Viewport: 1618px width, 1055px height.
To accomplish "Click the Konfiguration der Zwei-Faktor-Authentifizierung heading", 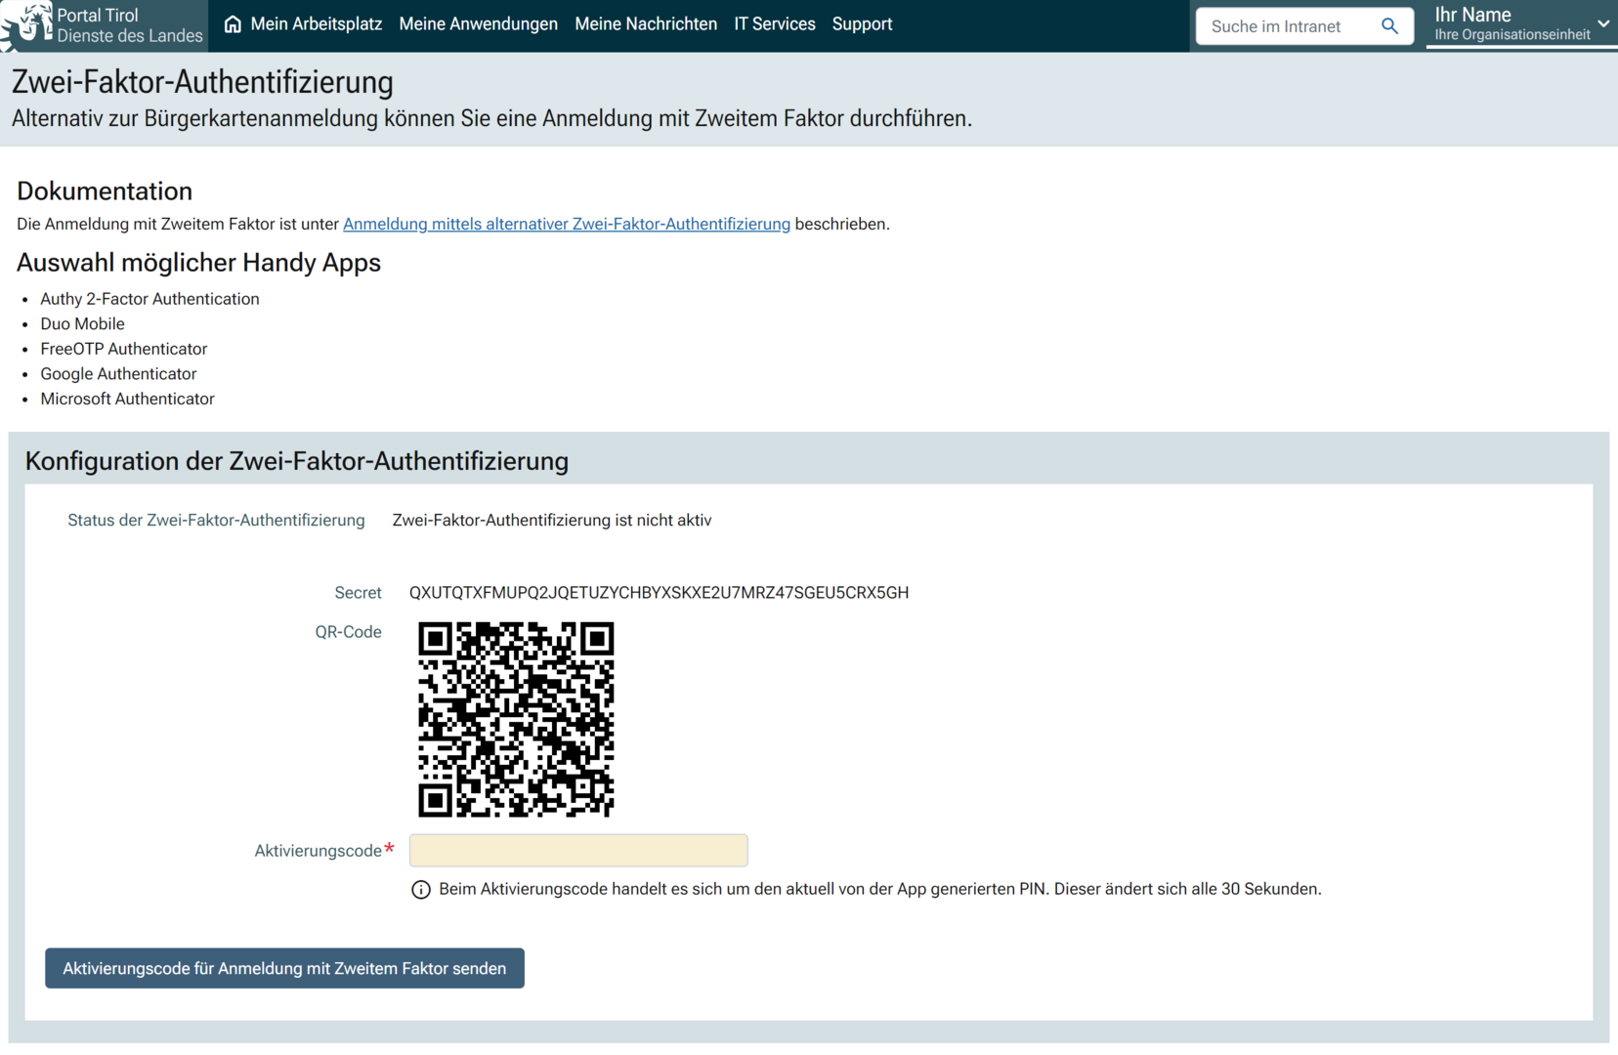I will coord(297,461).
